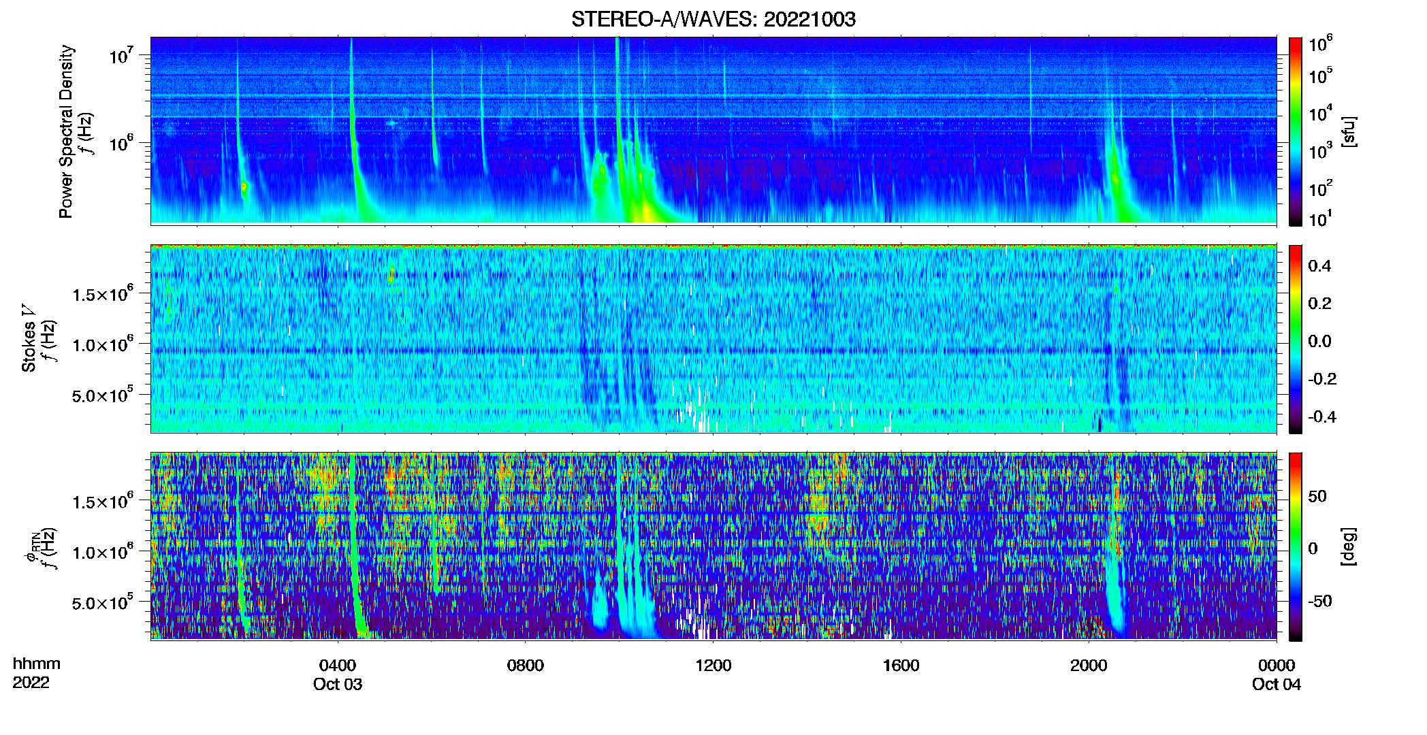Click the STEREO-A/WAVES: 20221003 plot title
This screenshot has width=1427, height=735.
[x=713, y=19]
